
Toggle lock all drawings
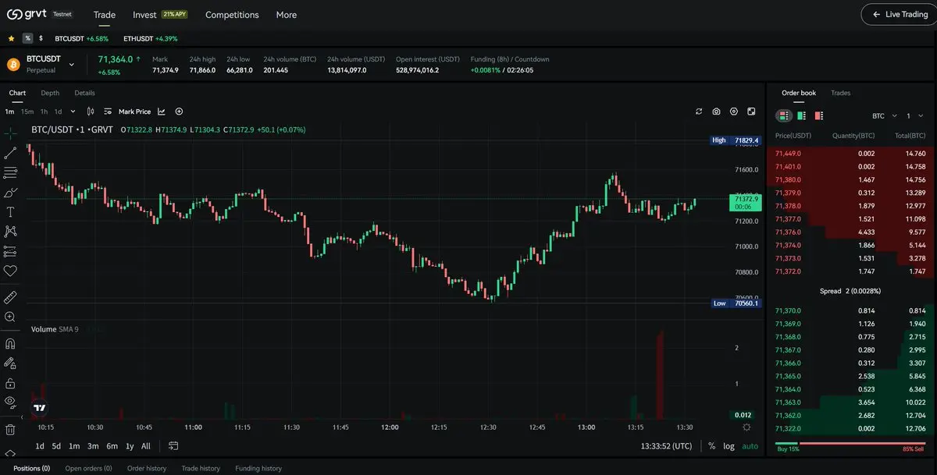(x=10, y=383)
